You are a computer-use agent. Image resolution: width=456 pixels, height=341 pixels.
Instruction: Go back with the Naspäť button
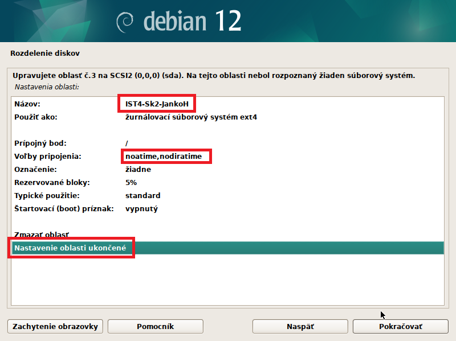(x=300, y=326)
